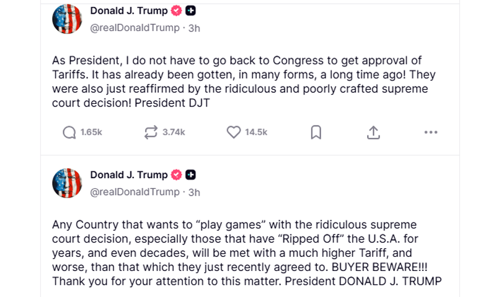Click the verified badge on the Congress Tariffs post
This screenshot has width=496, height=297.
tap(177, 11)
